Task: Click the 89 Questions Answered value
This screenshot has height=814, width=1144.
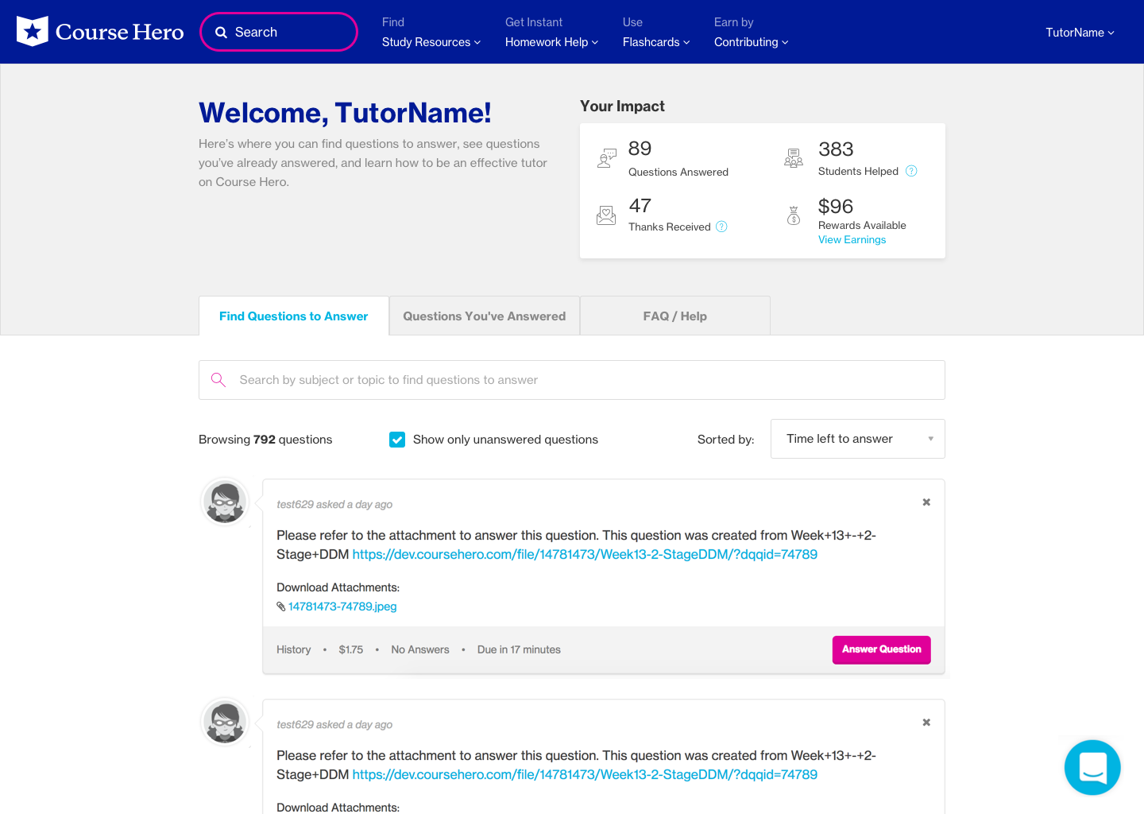Action: tap(640, 149)
